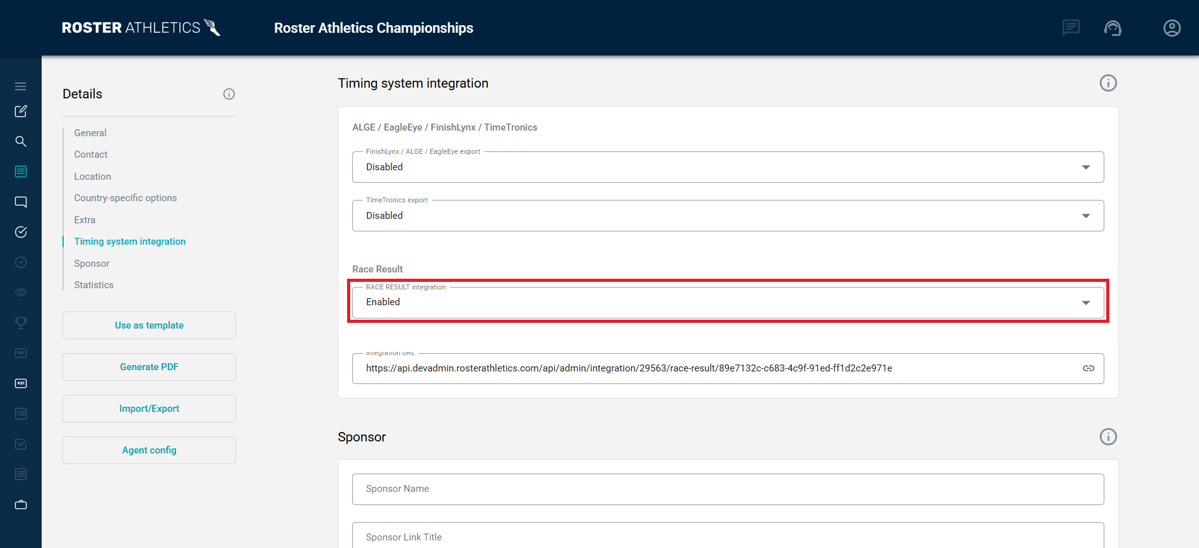This screenshot has height=548, width=1199.
Task: Click the Sponsor Name input field
Action: (x=728, y=489)
